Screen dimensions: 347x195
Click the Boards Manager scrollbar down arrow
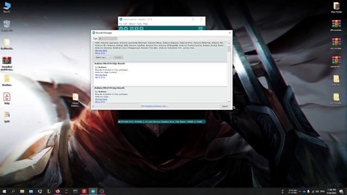(x=229, y=101)
